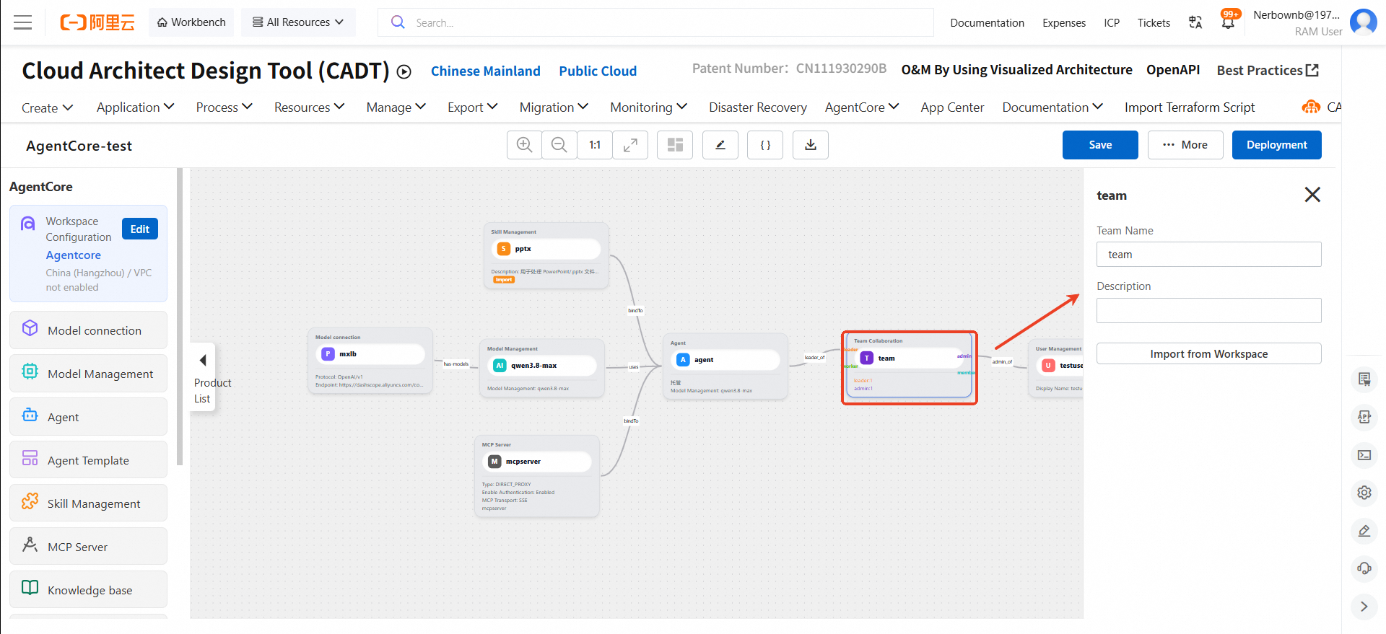Open the notifications bell
Viewport: 1386px width, 634px height.
coord(1228,22)
